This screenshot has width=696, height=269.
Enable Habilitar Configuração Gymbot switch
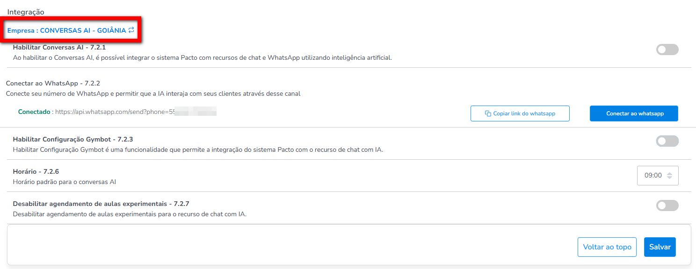point(667,141)
